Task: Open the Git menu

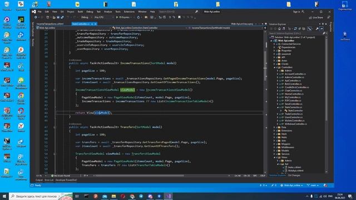Action: (62, 12)
